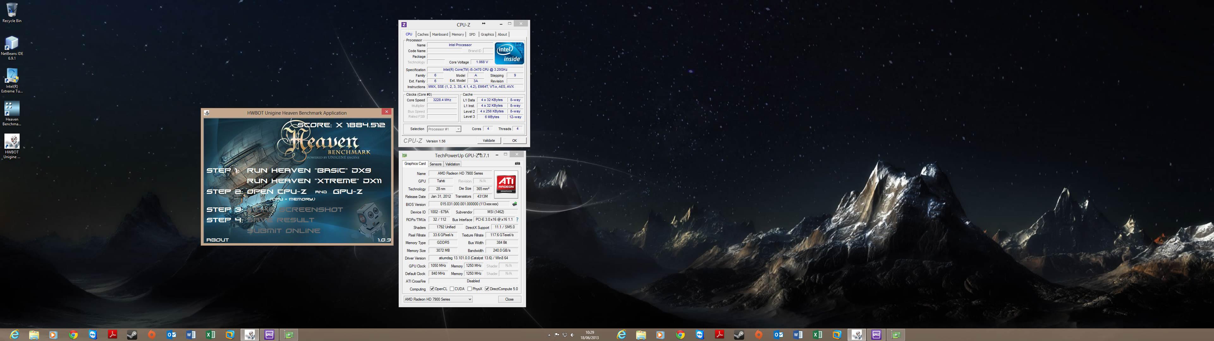Click About in the HWBOT Heaven window
The width and height of the screenshot is (1214, 341).
click(217, 240)
